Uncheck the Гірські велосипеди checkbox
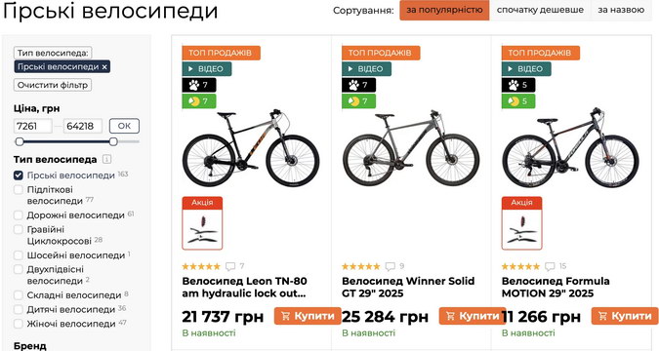Viewport: 659px width, 351px height. pos(19,175)
